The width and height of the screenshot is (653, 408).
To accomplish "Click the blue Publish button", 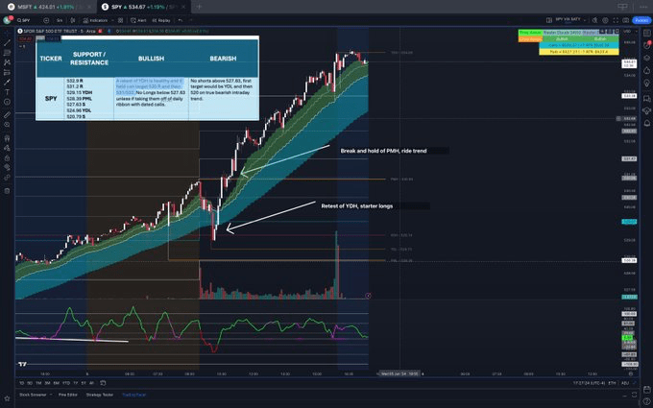I will (641, 19).
